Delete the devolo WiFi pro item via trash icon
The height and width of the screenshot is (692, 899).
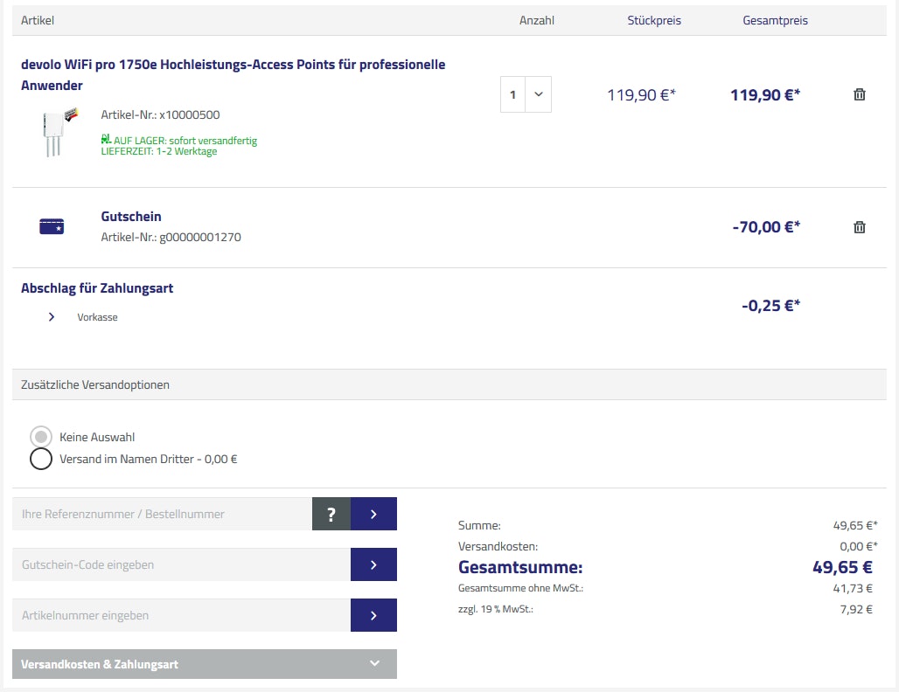[x=859, y=94]
